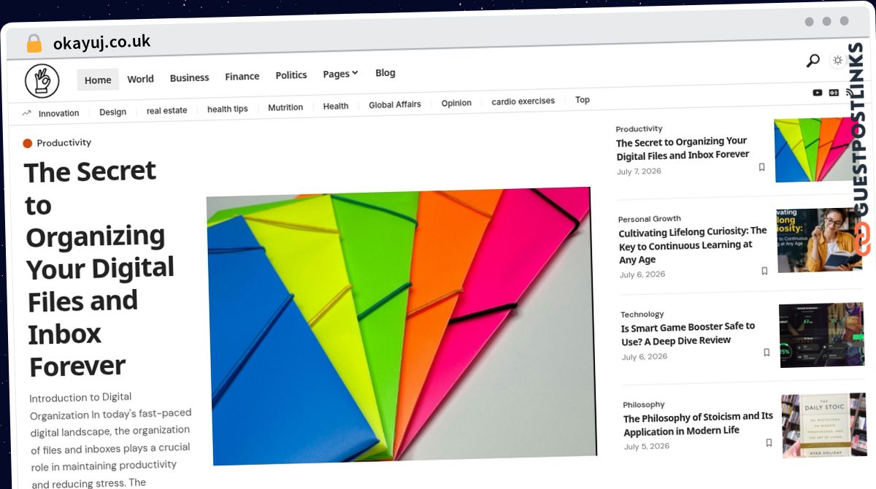The height and width of the screenshot is (489, 876).
Task: Open the Smart Game Booster thumbnail
Action: (823, 335)
